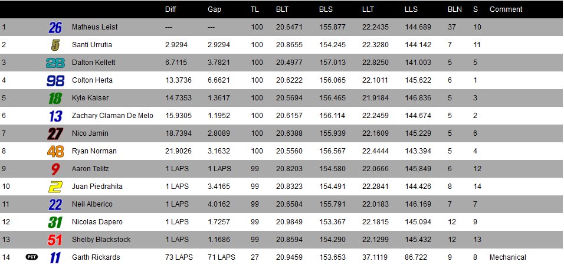
Task: Click the Comment column header
Action: 506,9
